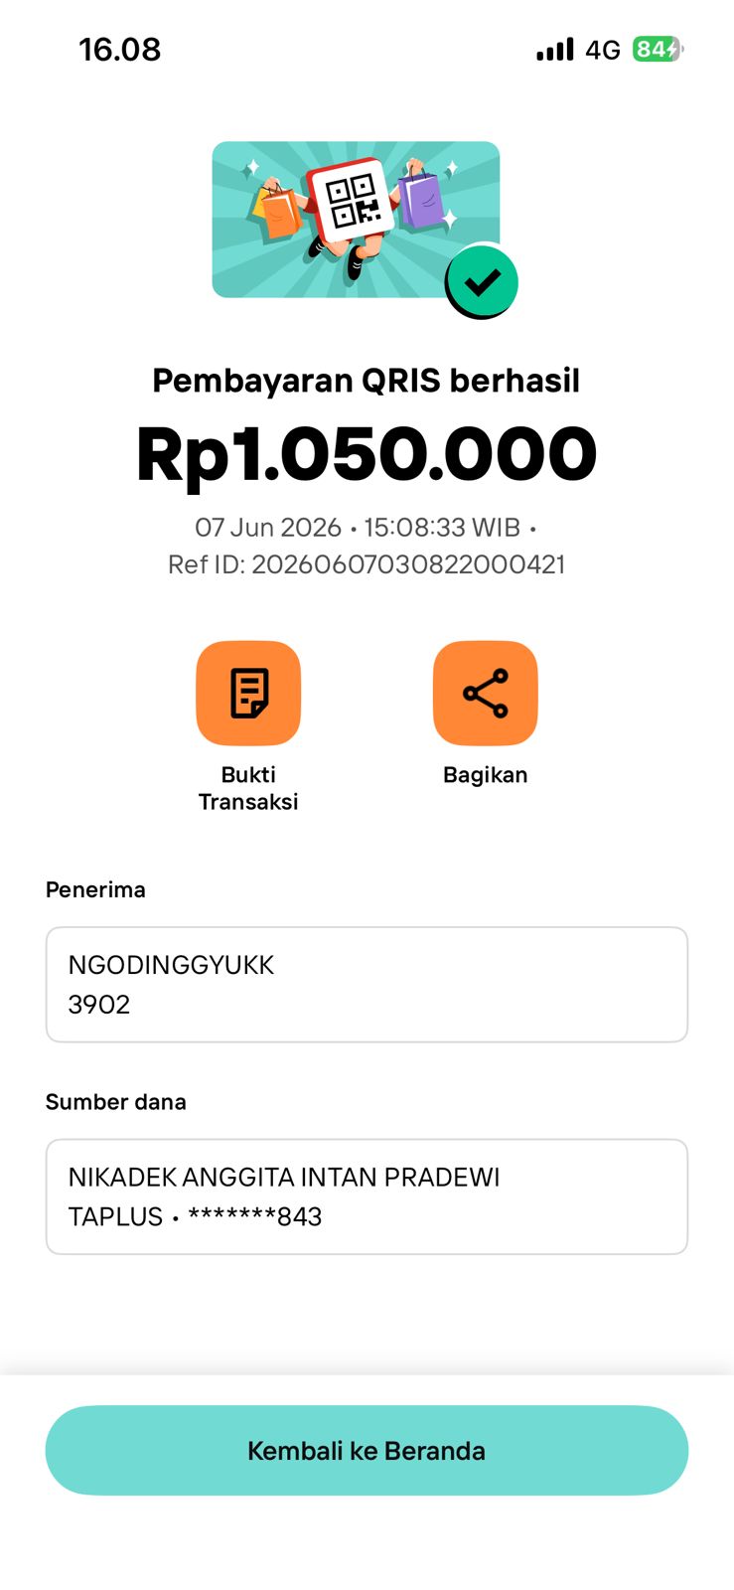Tap the 16.08 clock in status bar
734x1590 pixels.
(120, 50)
